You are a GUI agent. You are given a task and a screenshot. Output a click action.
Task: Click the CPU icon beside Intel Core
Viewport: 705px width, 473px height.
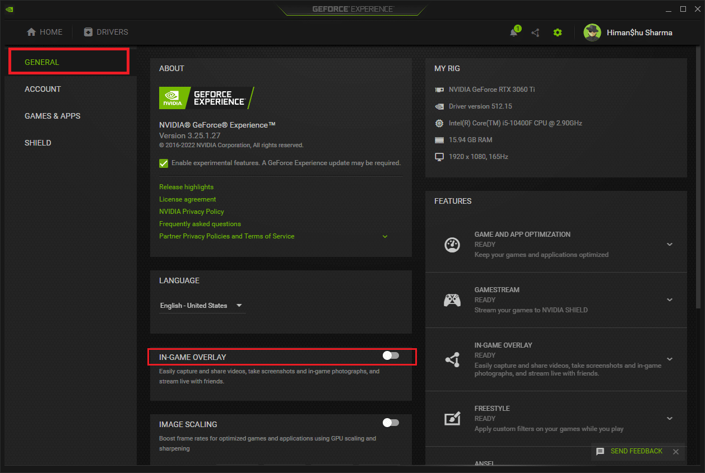(439, 123)
